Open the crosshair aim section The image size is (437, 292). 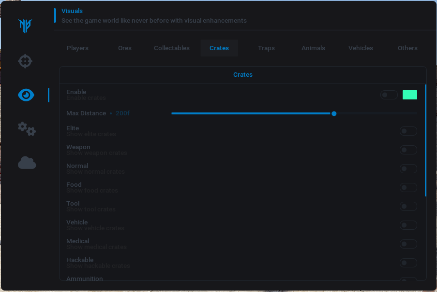[x=25, y=61]
